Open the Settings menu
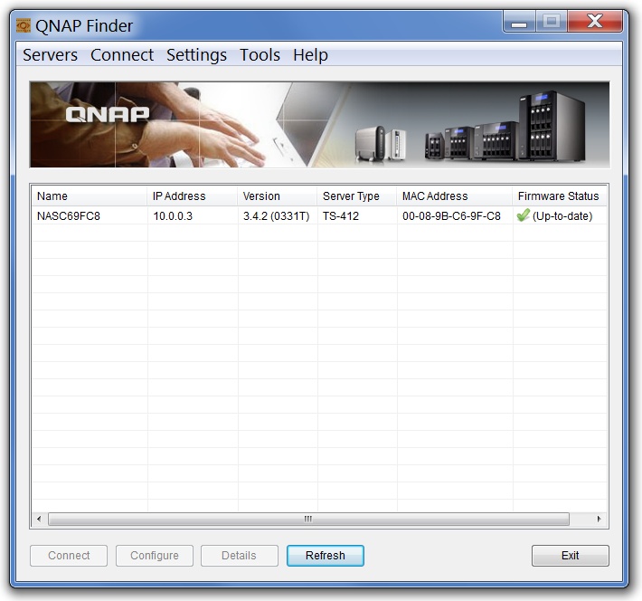The image size is (642, 601). click(196, 55)
